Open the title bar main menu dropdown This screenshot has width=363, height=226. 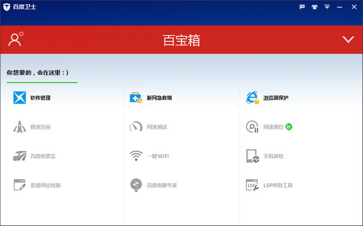click(x=327, y=7)
